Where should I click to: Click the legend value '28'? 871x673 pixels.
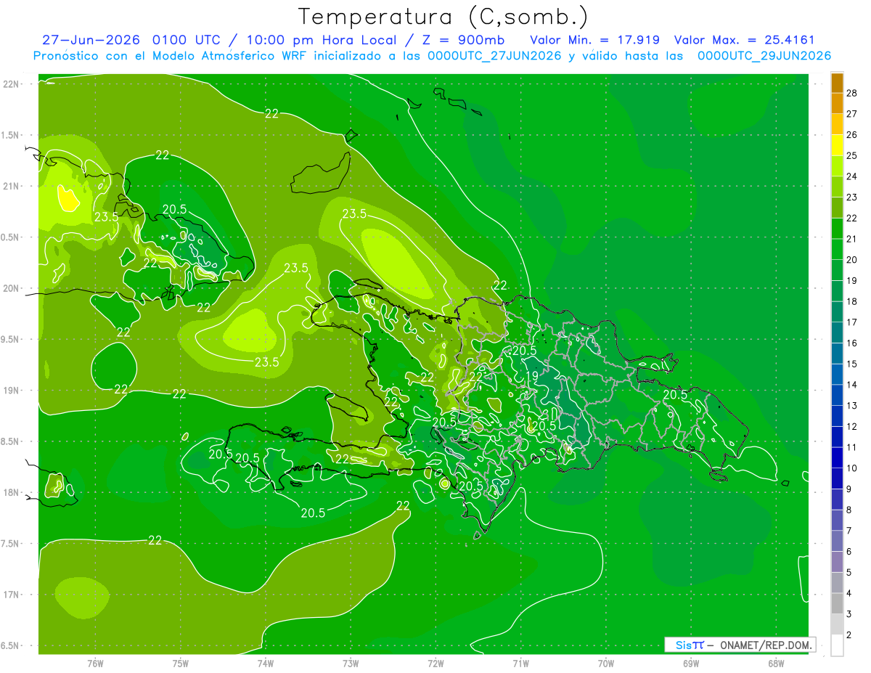tap(851, 93)
